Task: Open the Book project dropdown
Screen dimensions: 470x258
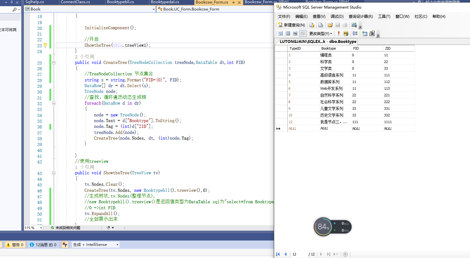Action: [x=90, y=9]
